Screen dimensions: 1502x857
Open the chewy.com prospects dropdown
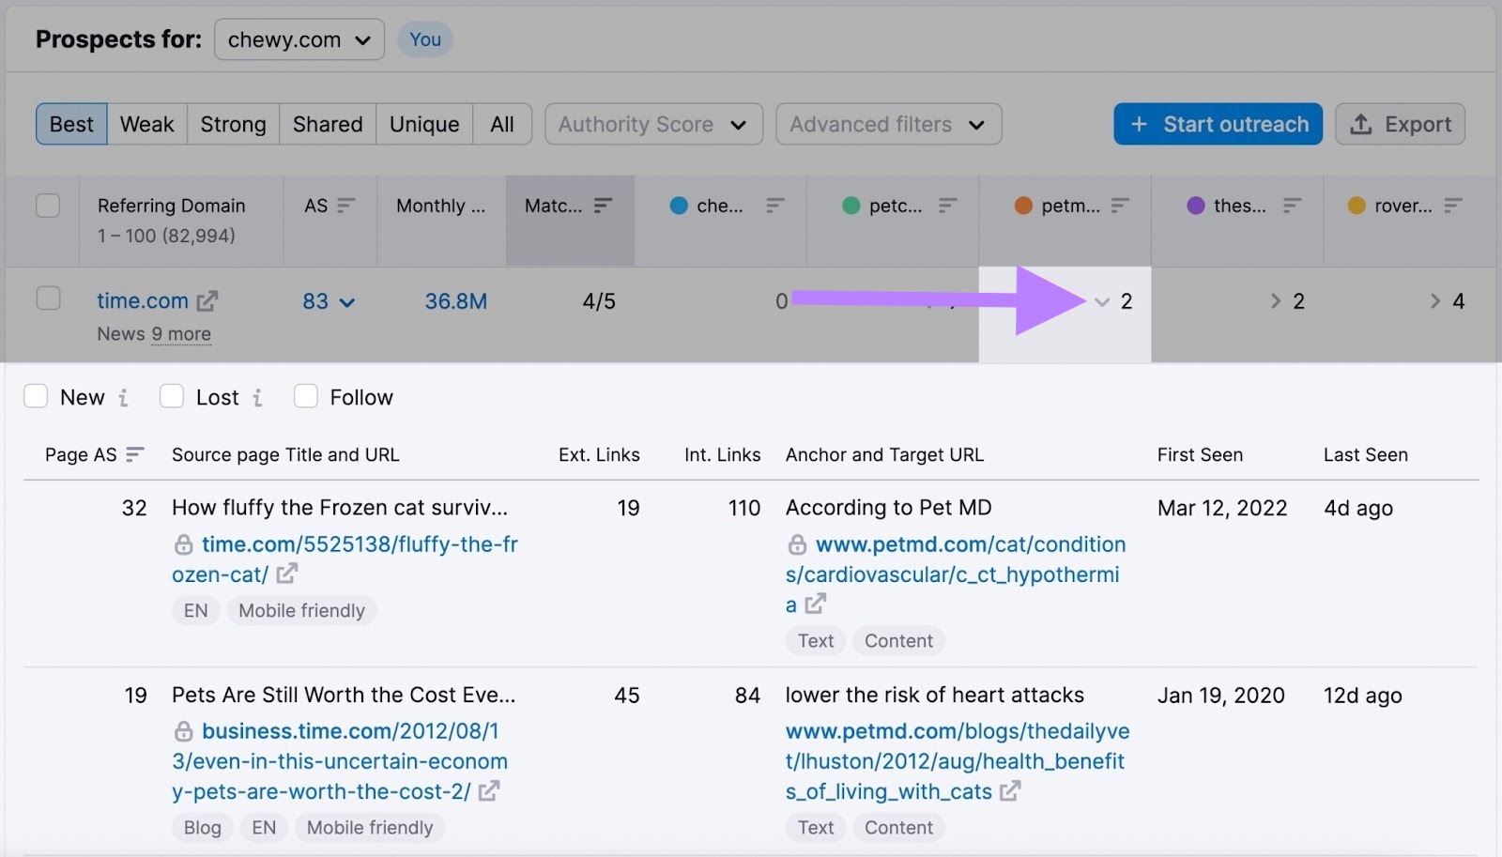click(x=299, y=39)
